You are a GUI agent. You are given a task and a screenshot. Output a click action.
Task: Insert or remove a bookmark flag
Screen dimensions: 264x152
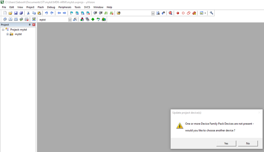coord(72,13)
